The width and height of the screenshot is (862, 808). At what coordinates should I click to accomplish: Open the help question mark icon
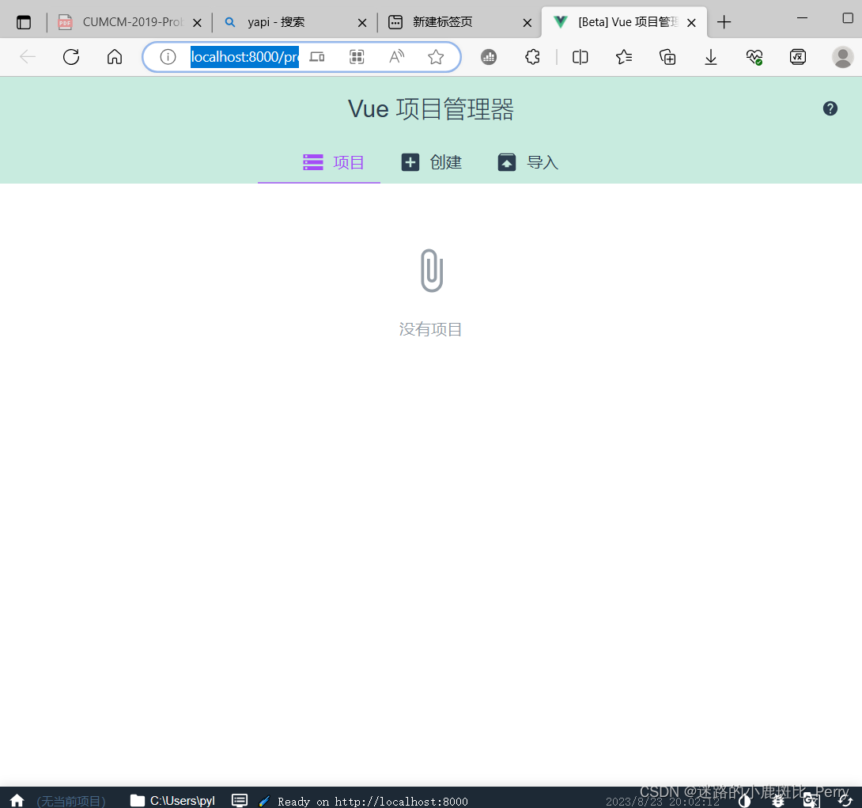(x=830, y=108)
